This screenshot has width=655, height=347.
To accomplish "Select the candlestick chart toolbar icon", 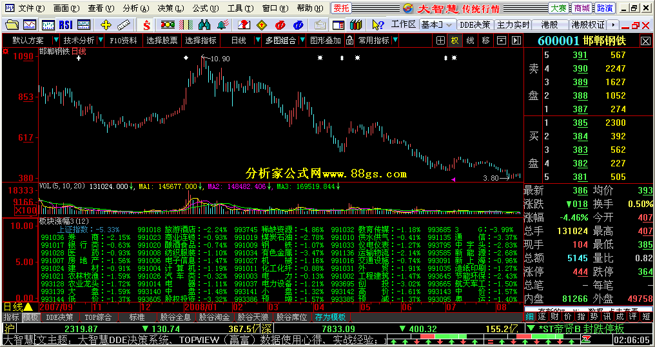I will click(48, 25).
